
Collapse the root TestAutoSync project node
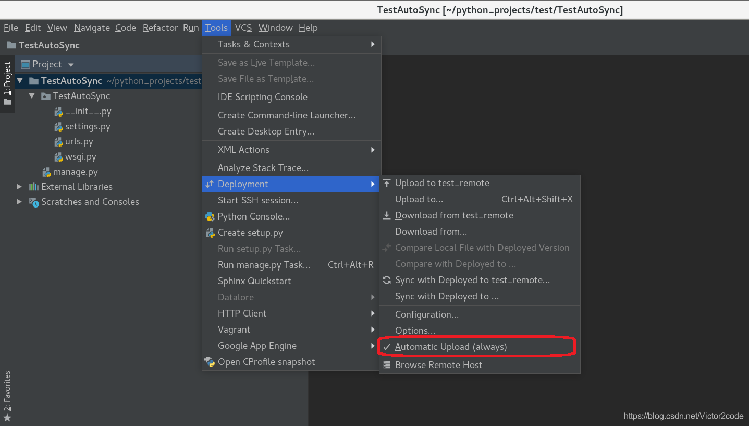tap(20, 81)
